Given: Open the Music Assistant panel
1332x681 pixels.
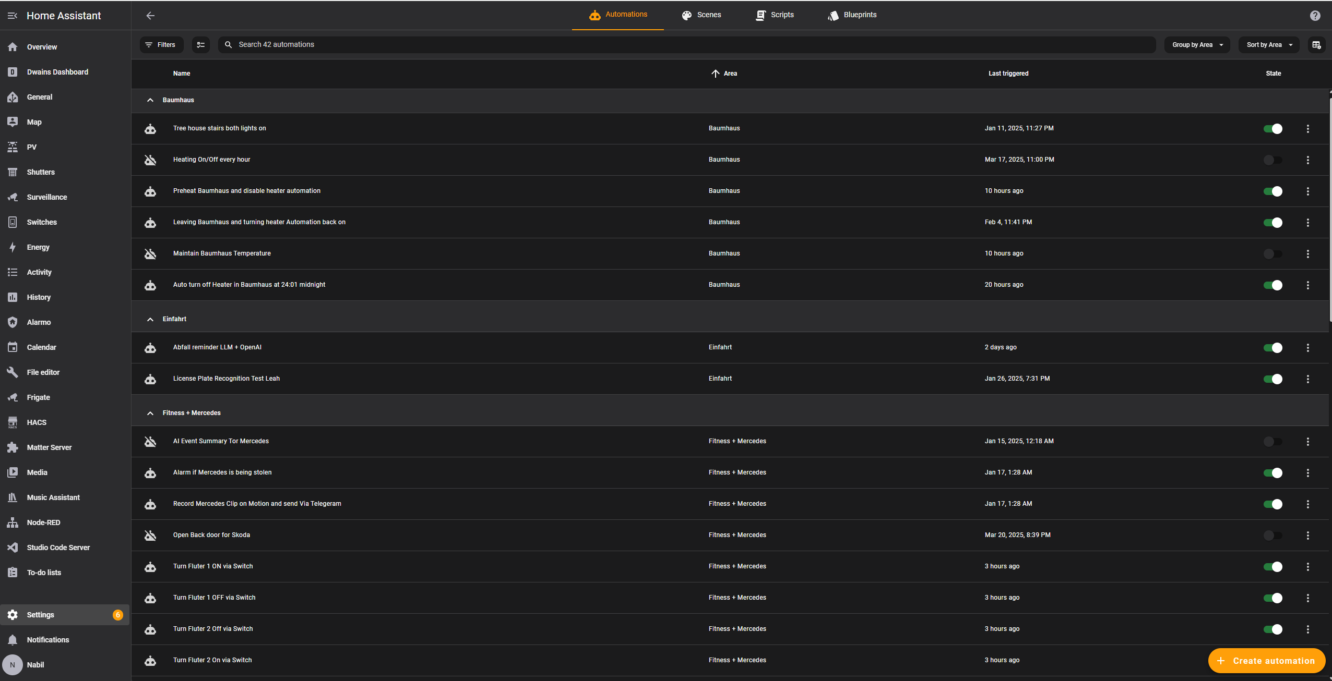Looking at the screenshot, I should (53, 497).
